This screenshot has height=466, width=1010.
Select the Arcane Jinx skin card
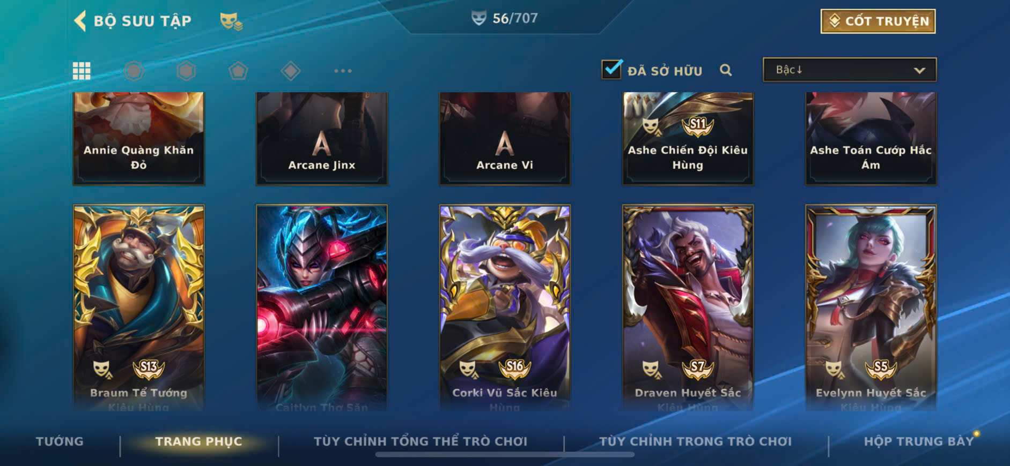322,138
